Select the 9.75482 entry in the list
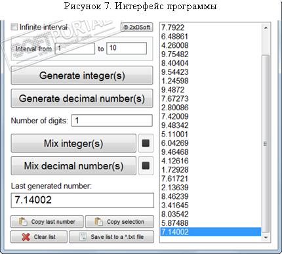282x254 pixels. tap(211, 54)
